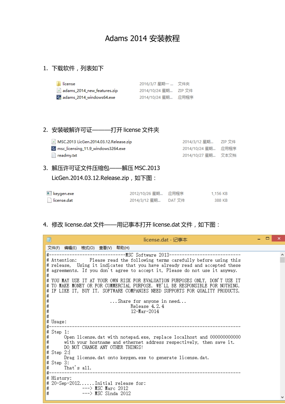Click the adams_2014_new_features.zip file icon

[x=59, y=90]
